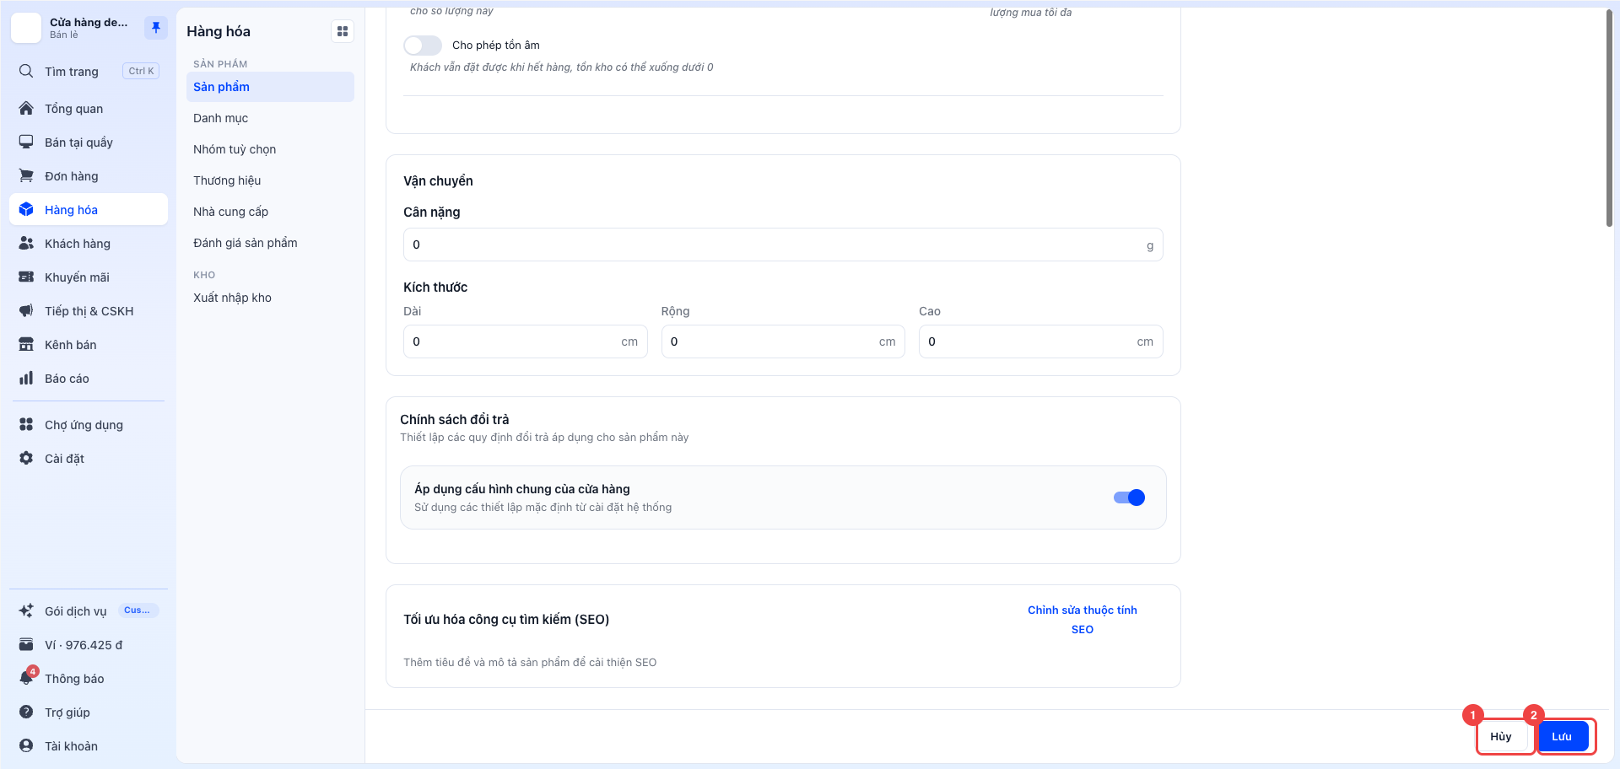This screenshot has height=769, width=1620.
Task: Click the Kênh bán storefront icon
Action: pos(26,345)
